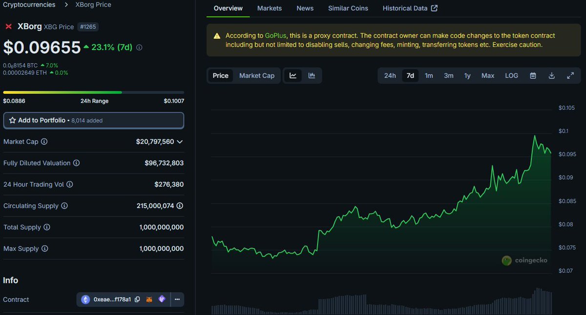Click the $276,380 trading volume value
The image size is (586, 315).
[169, 185]
